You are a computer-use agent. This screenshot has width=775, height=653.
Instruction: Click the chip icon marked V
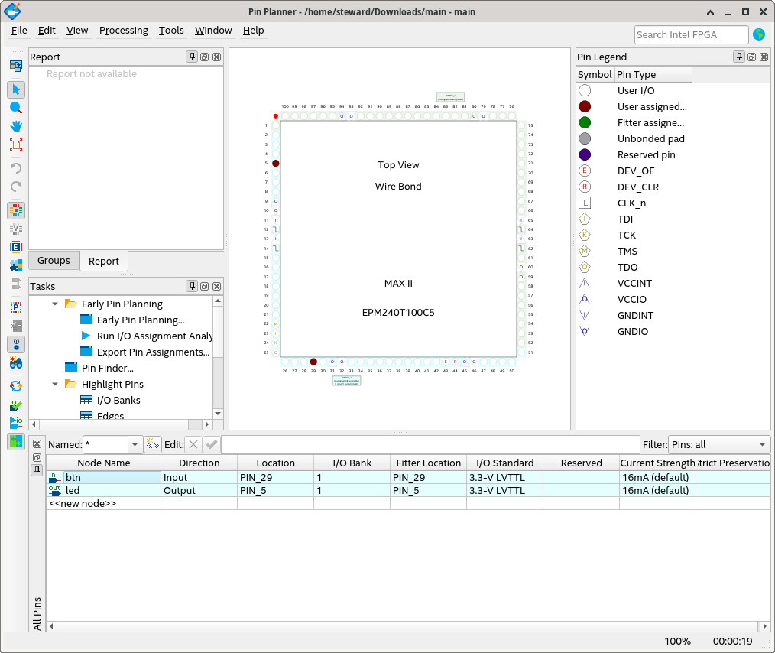[x=16, y=229]
